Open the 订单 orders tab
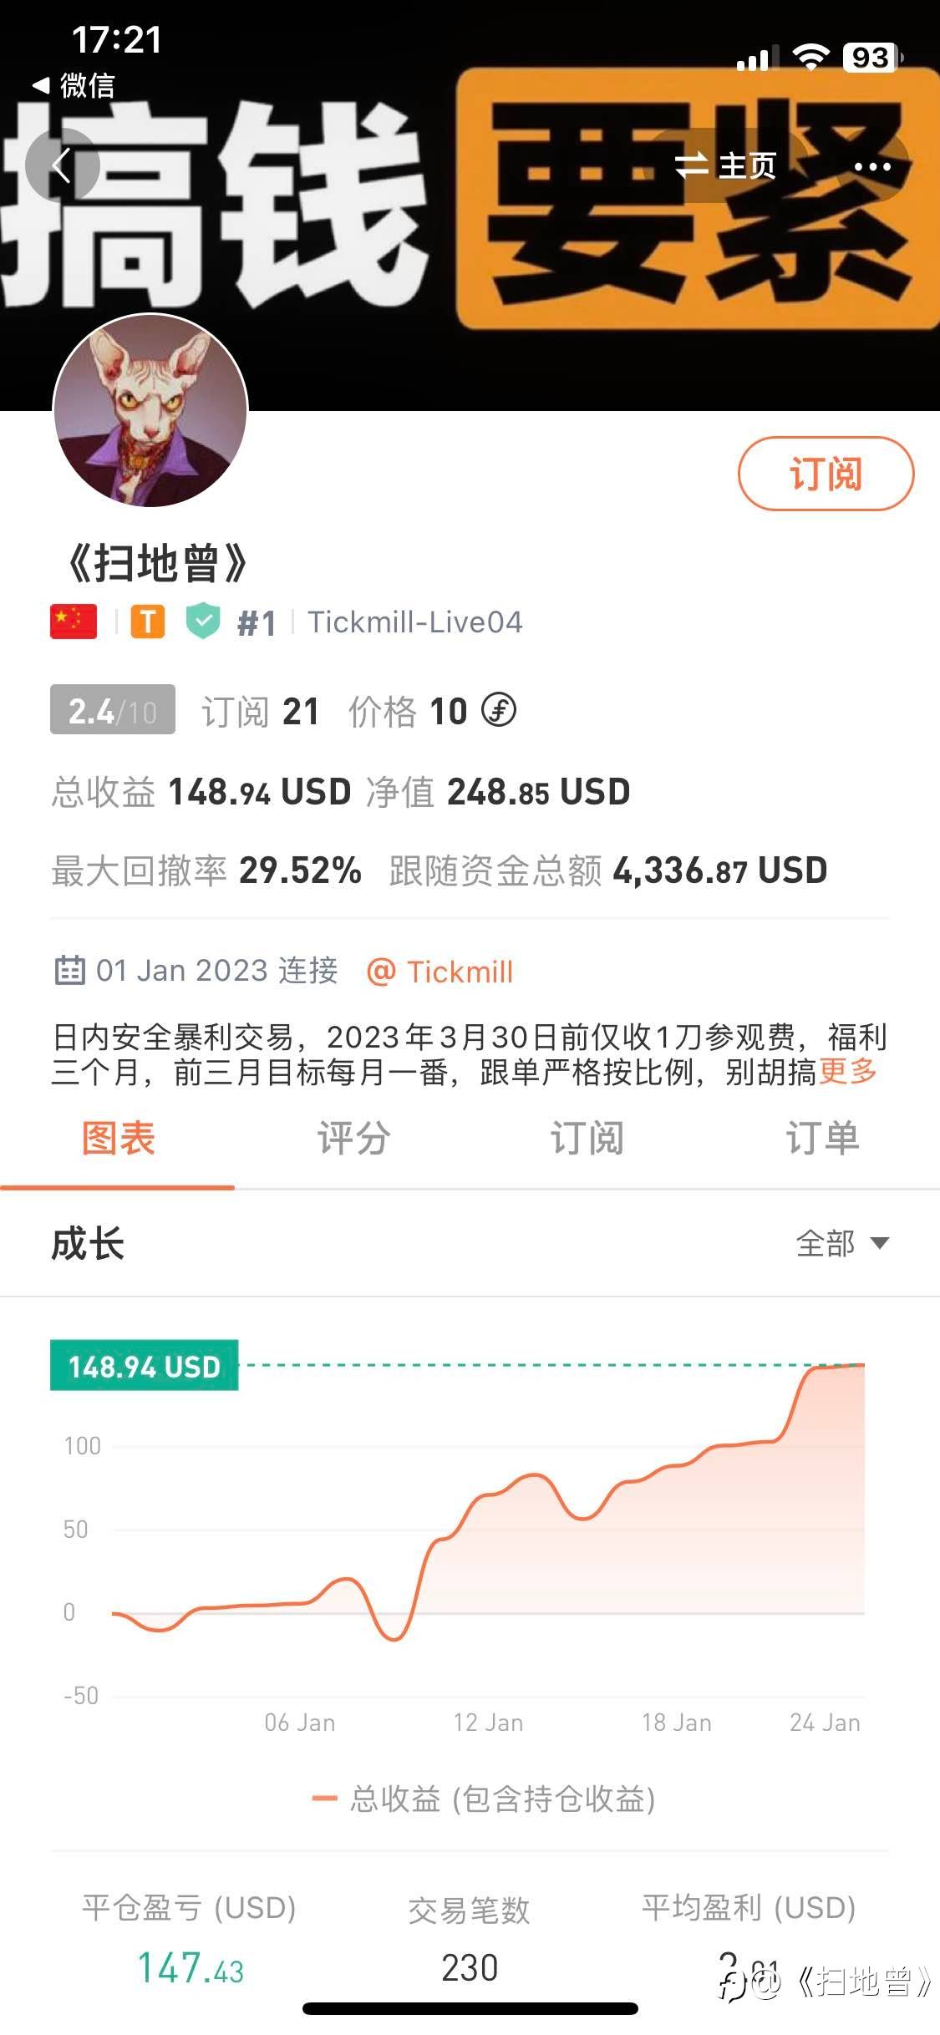Image resolution: width=940 pixels, height=2035 pixels. coord(822,1139)
